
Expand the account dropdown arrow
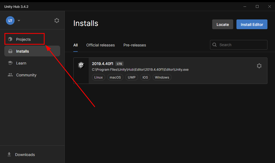19,21
